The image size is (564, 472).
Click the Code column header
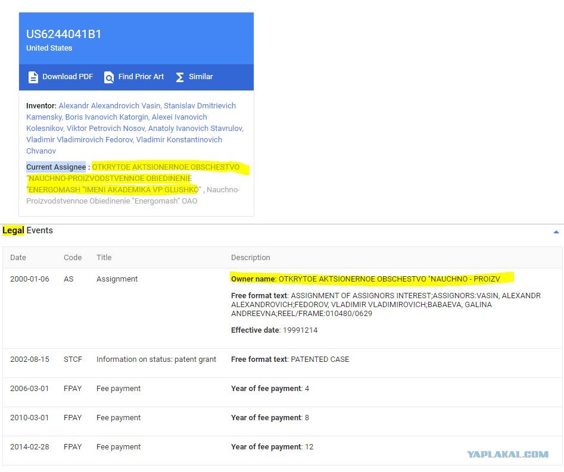(73, 257)
